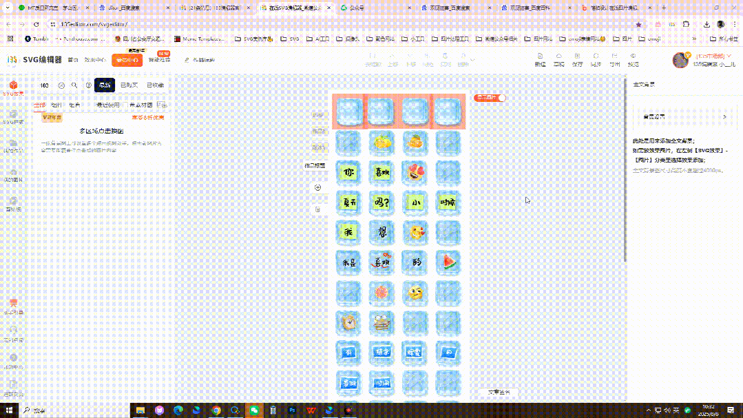Click the 作品标题 label beside canvas
This screenshot has height=418, width=743.
[x=315, y=166]
